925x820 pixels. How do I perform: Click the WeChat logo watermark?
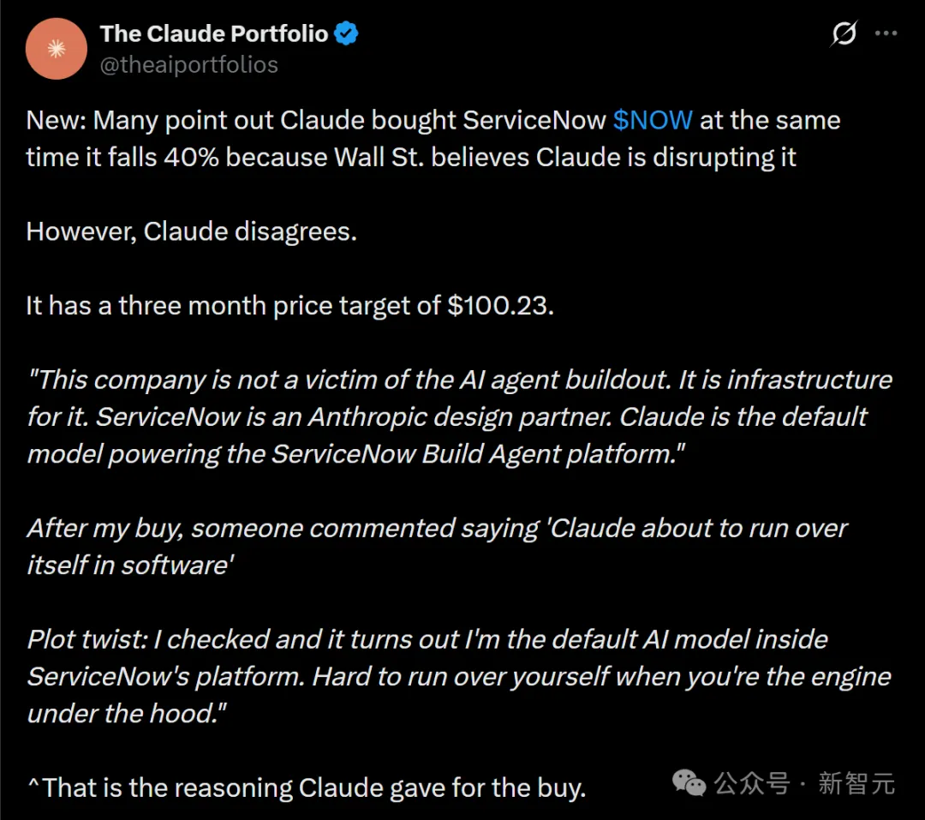coord(689,782)
